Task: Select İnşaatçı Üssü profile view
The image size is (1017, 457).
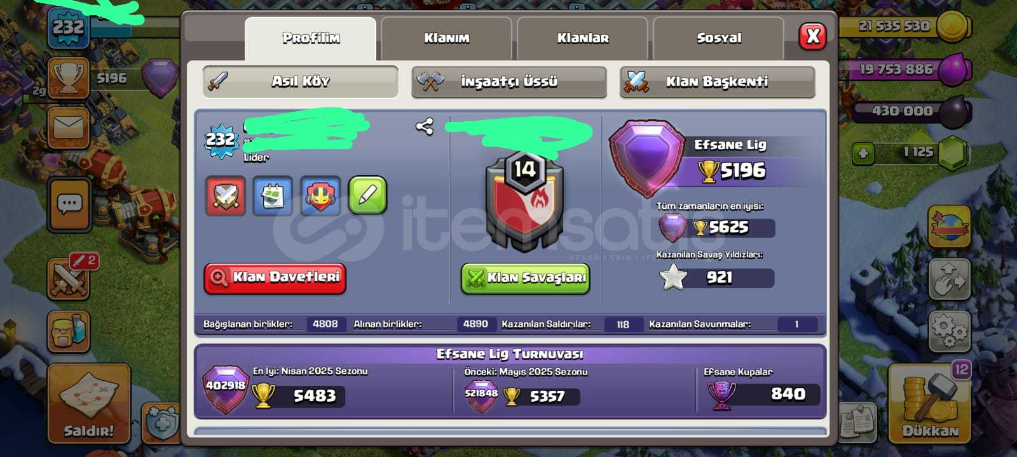Action: [509, 81]
